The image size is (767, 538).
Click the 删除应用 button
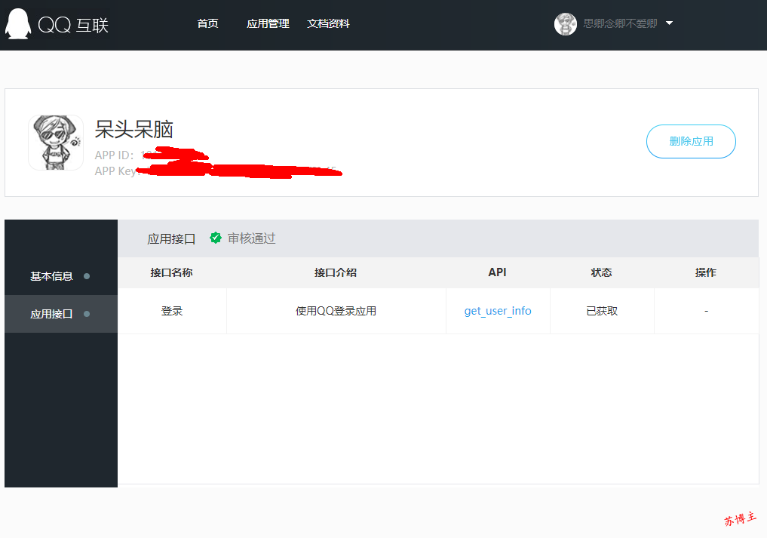point(691,141)
